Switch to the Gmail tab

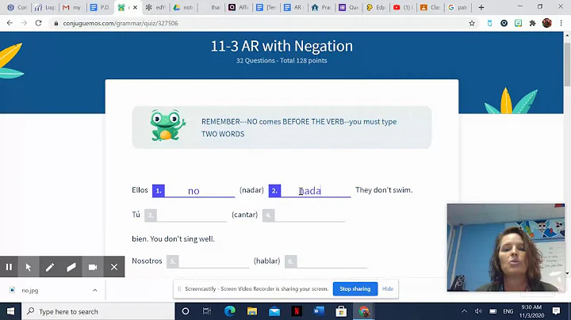pos(71,7)
